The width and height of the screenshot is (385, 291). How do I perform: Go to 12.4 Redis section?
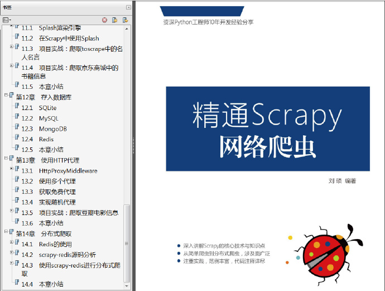37,139
